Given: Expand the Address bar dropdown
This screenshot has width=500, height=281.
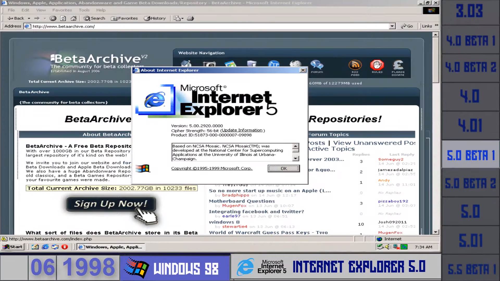Looking at the screenshot, I should (392, 26).
